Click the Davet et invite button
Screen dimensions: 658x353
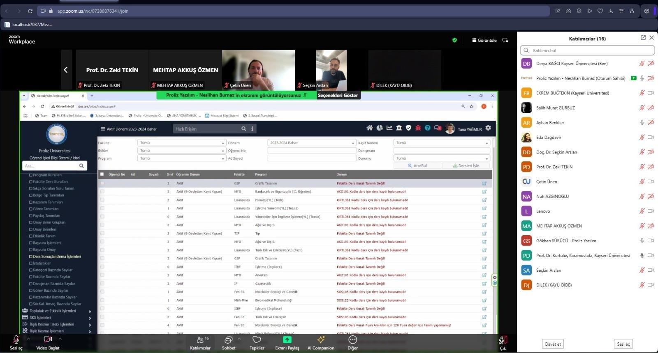(553, 344)
